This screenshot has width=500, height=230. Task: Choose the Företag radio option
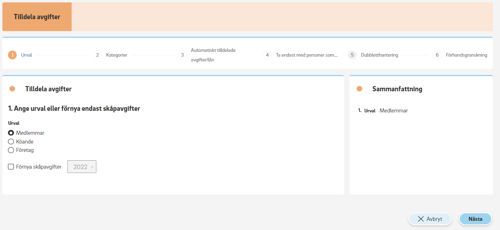pyautogui.click(x=11, y=150)
